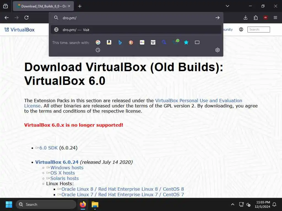Open the Oracle Linux 7 / RHEL 7 link
282x211 pixels.
(123, 195)
